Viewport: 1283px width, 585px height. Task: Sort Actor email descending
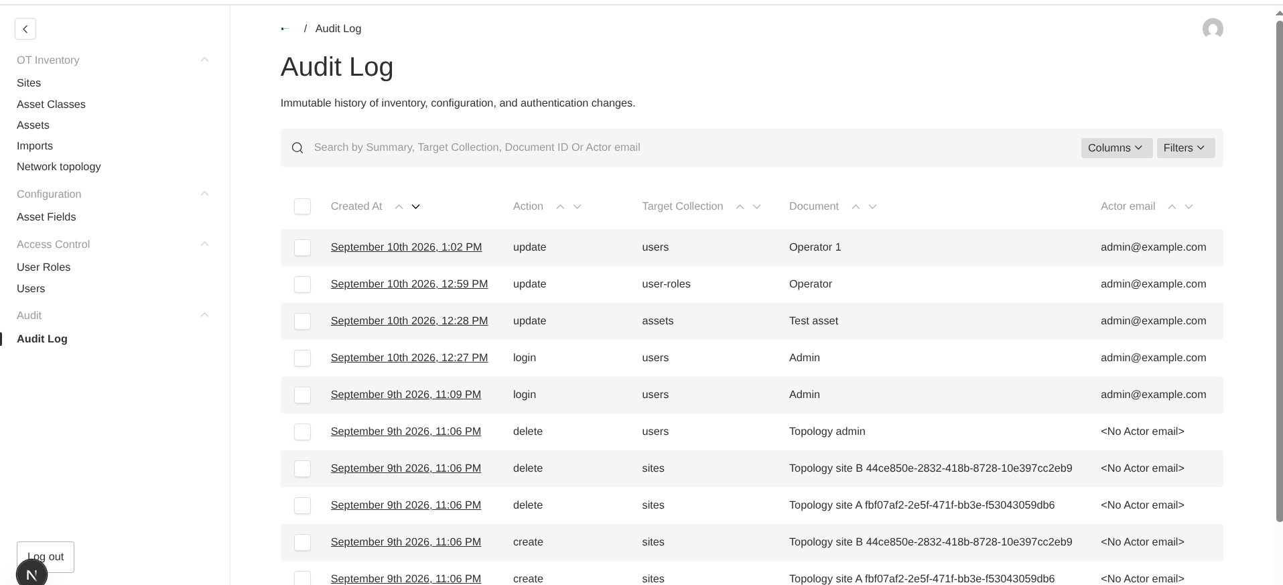point(1189,206)
